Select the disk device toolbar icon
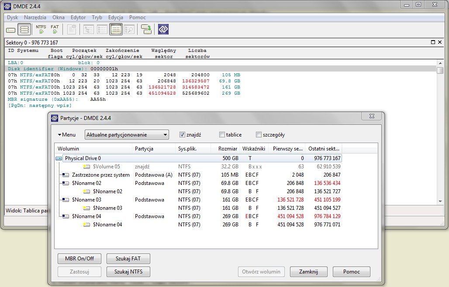Image resolution: width=449 pixels, height=287 pixels. tap(10, 29)
